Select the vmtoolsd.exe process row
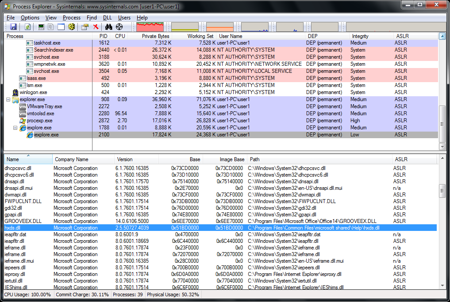Viewport: 450px width, 302px height. (221, 113)
